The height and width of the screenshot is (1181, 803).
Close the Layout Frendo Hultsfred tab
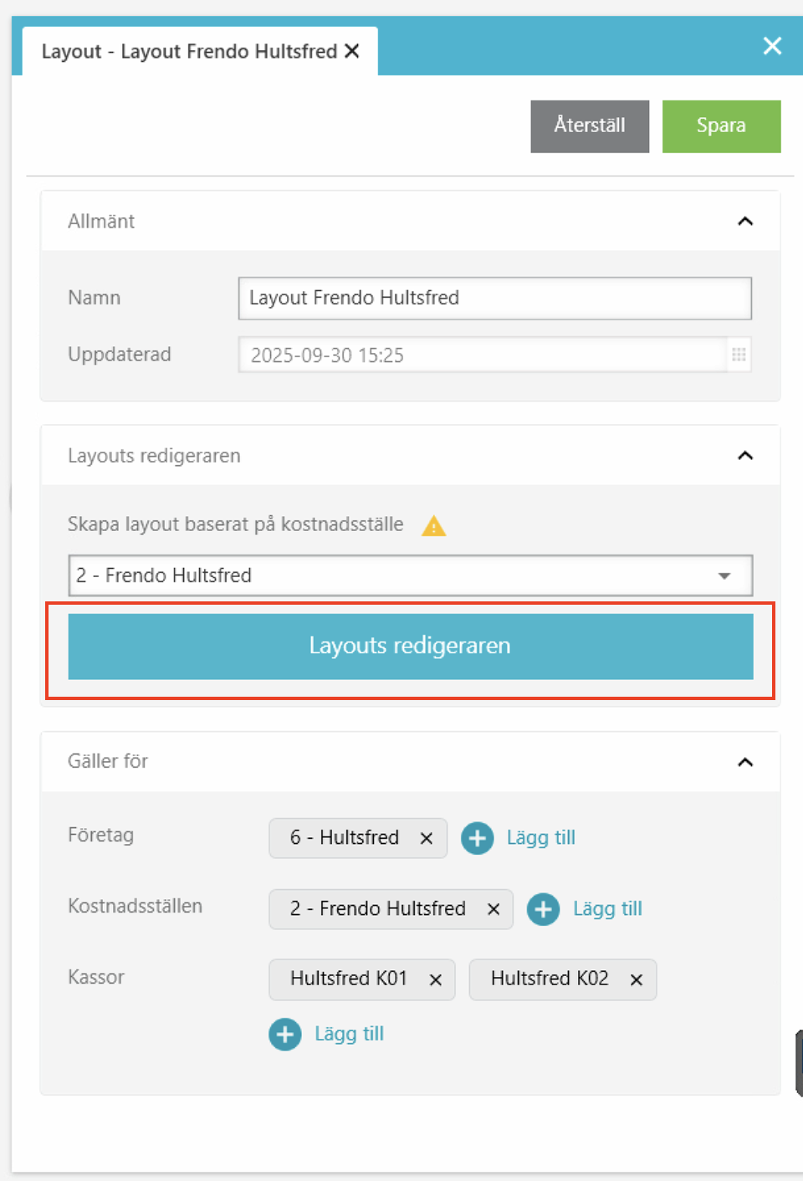(352, 52)
